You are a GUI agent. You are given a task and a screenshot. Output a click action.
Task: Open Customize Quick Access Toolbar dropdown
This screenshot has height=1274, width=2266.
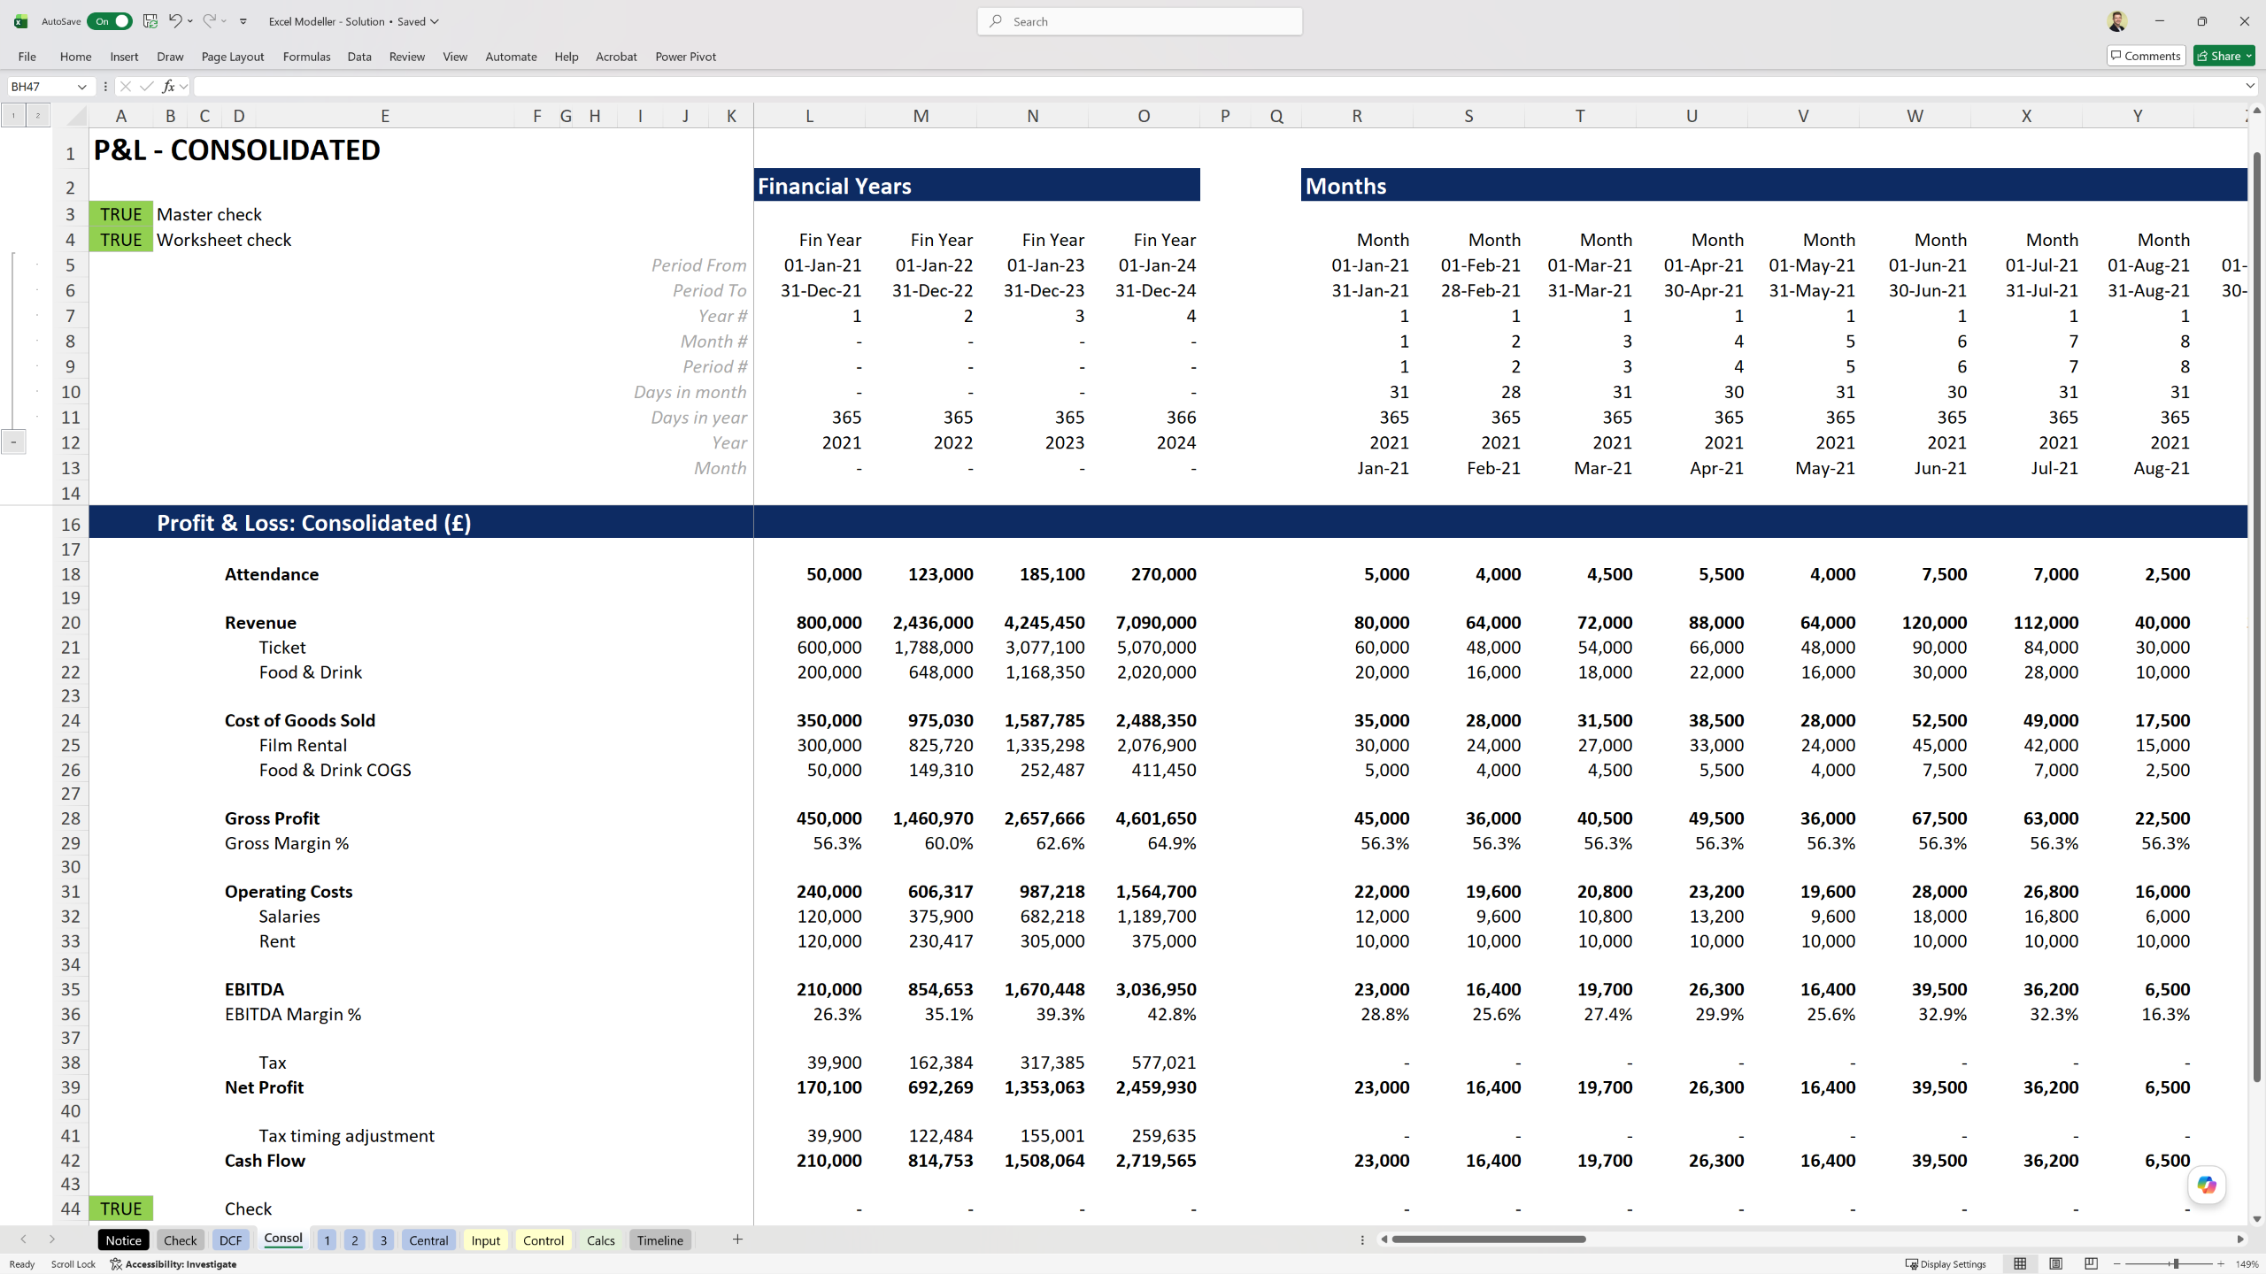[243, 21]
